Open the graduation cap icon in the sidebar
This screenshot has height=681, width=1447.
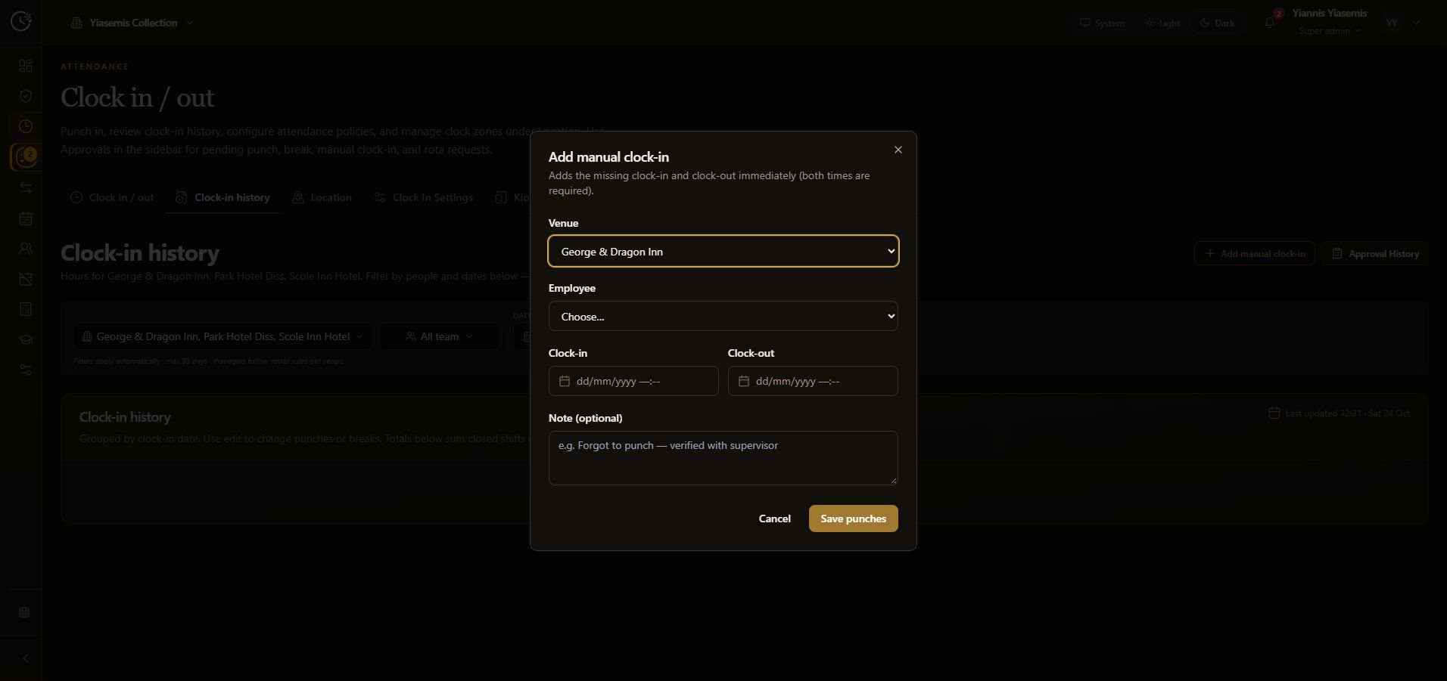(x=26, y=339)
